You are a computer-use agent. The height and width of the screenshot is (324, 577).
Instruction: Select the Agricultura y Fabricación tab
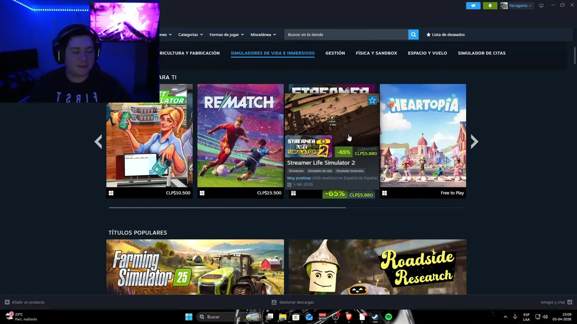click(x=189, y=53)
